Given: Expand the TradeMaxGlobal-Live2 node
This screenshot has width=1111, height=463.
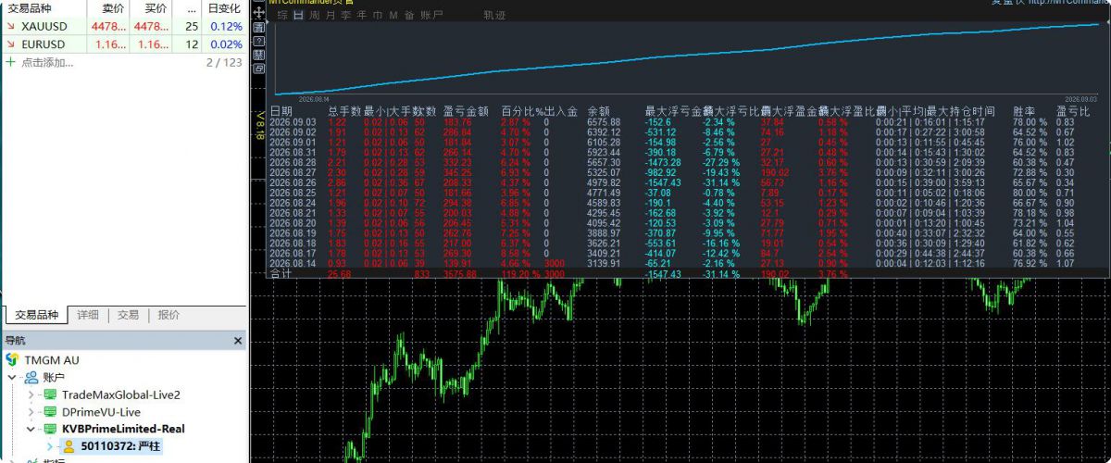Looking at the screenshot, I should [31, 394].
